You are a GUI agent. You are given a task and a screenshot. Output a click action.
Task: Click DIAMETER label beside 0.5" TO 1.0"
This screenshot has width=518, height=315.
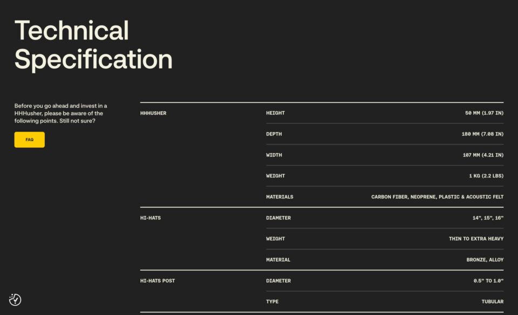tap(278, 280)
